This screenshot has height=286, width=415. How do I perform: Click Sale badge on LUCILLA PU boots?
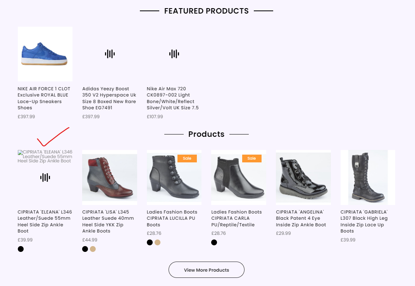point(187,158)
